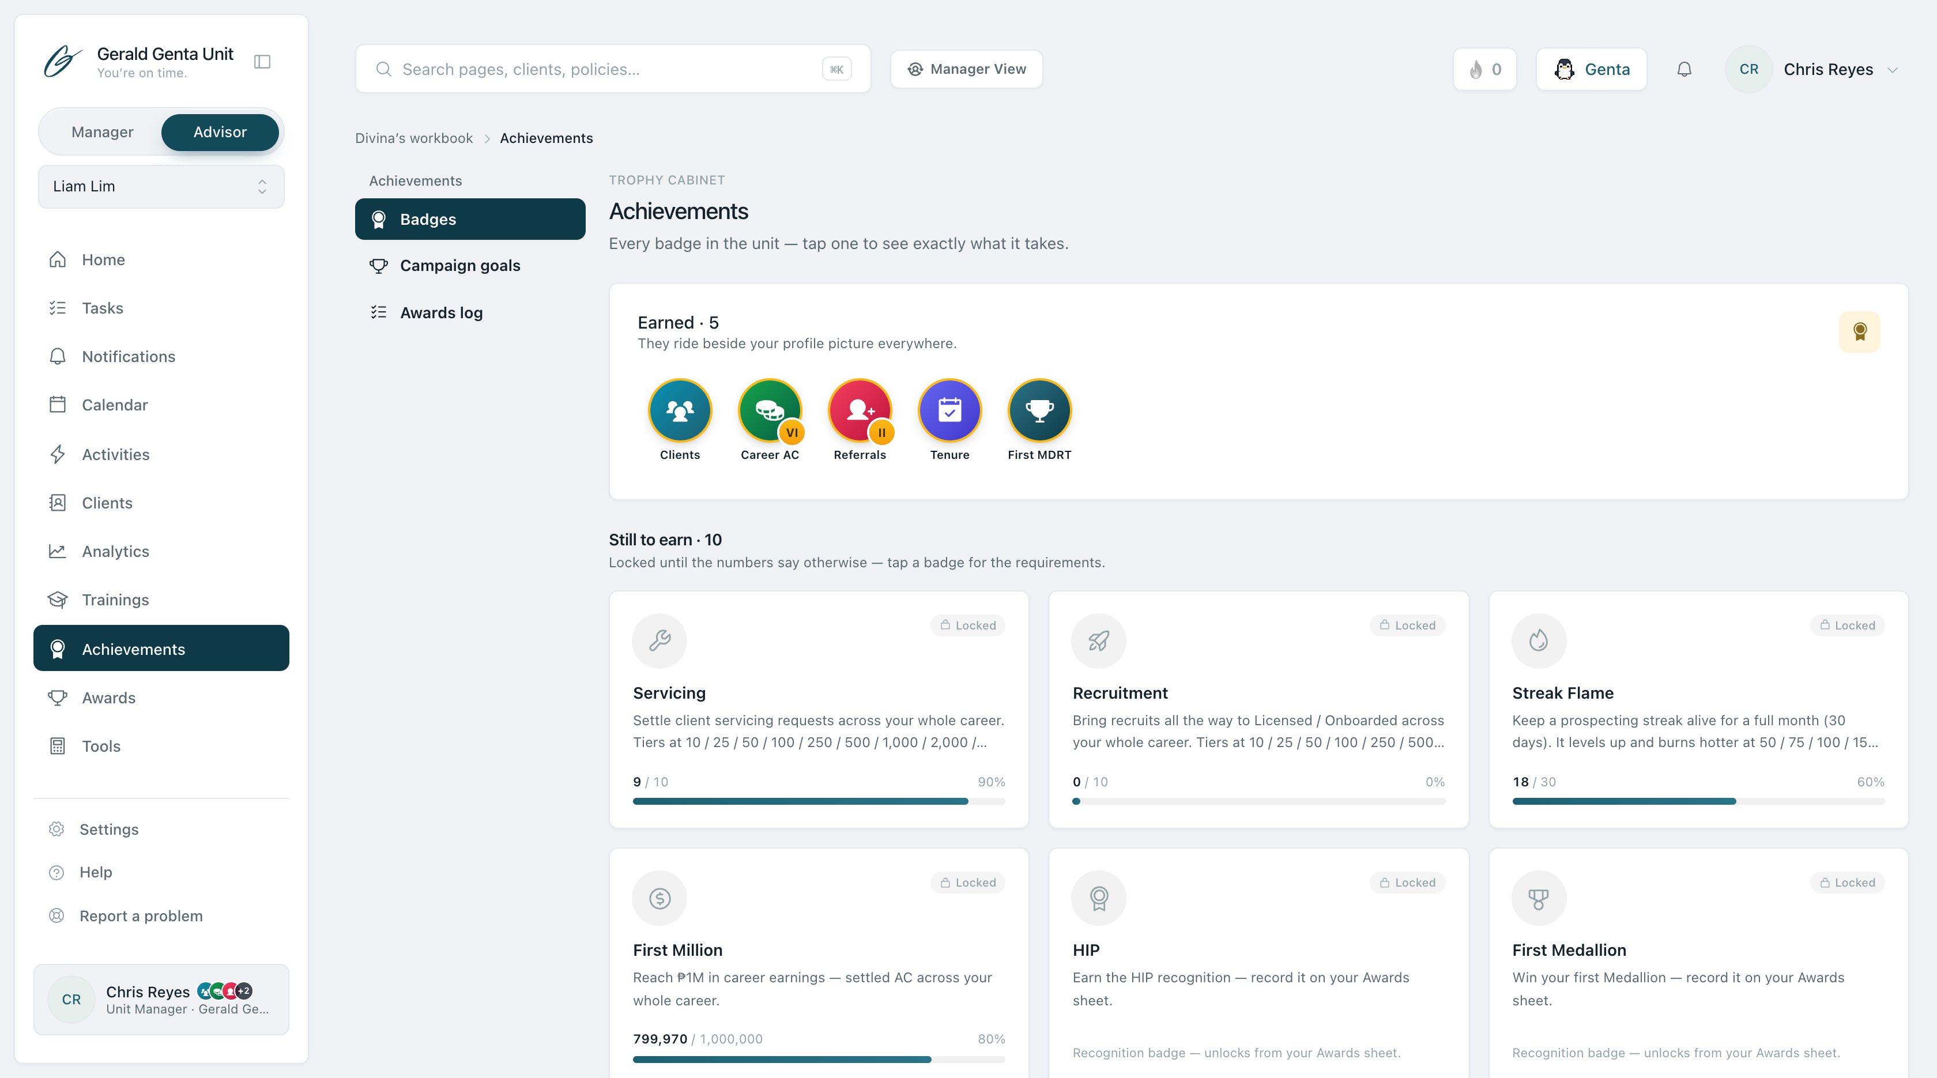This screenshot has height=1078, width=1937.
Task: Select the Badges tab
Action: coord(470,220)
